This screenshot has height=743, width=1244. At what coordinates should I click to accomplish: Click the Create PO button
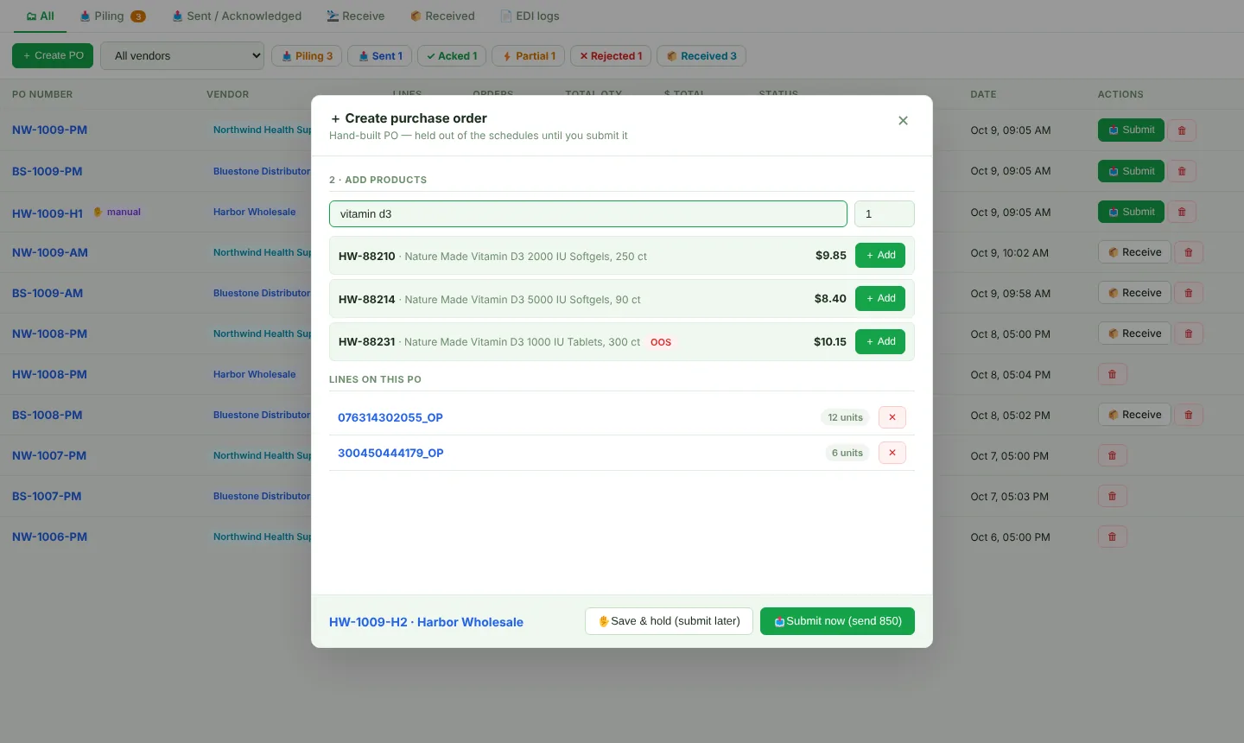tap(53, 56)
